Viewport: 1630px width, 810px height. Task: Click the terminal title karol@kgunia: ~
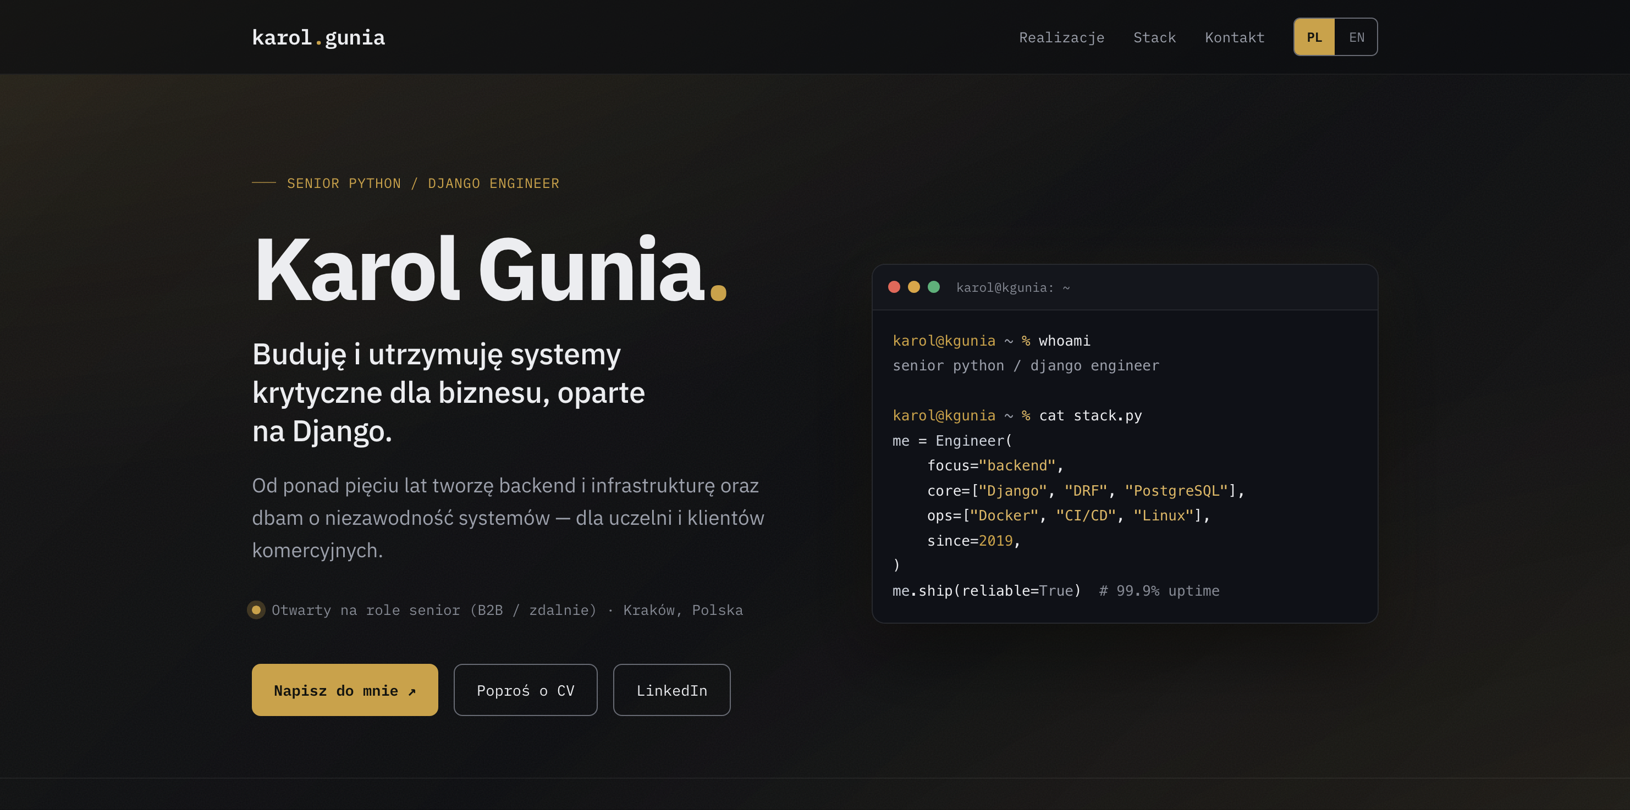(1012, 288)
